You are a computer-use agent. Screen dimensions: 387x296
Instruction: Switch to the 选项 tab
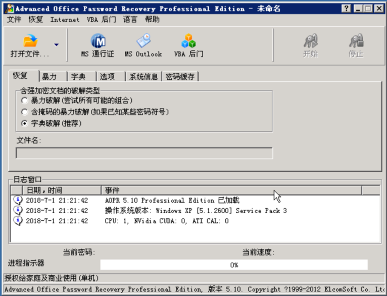(x=111, y=76)
